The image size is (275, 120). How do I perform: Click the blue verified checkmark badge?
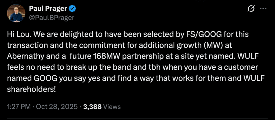(x=73, y=9)
